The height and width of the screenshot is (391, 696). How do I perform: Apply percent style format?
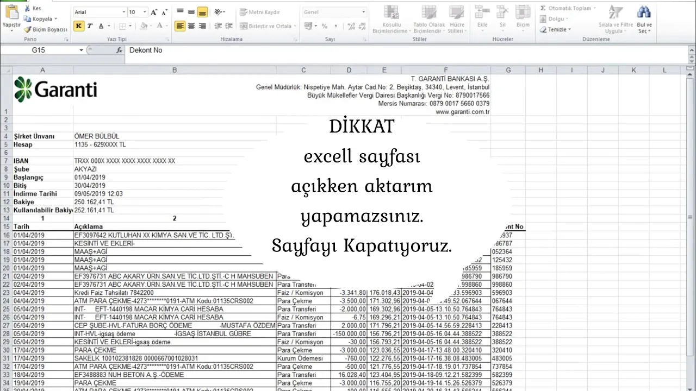pos(325,26)
